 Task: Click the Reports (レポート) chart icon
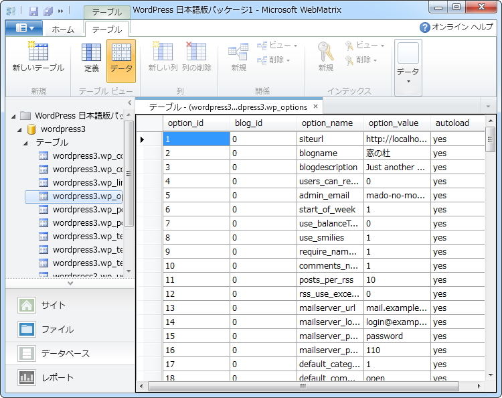(x=27, y=377)
